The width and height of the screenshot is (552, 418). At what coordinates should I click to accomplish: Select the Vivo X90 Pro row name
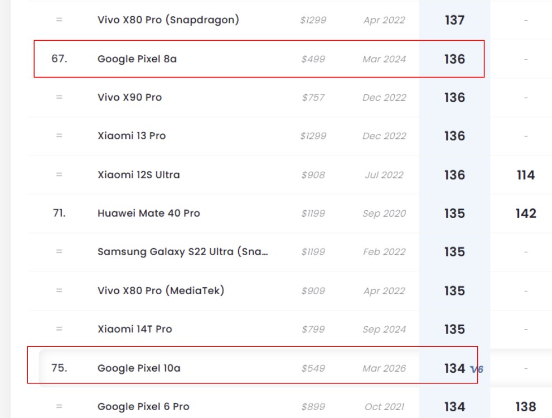point(129,97)
